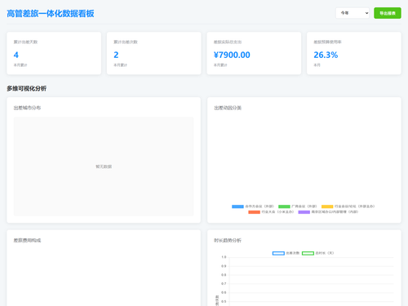
Task: Toggle the orange 行业大会 legend swatch
Action: pos(254,212)
